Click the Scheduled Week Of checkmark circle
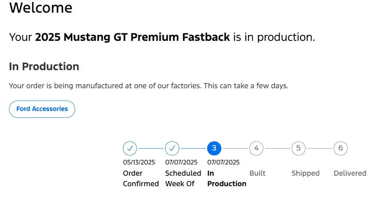 (172, 148)
